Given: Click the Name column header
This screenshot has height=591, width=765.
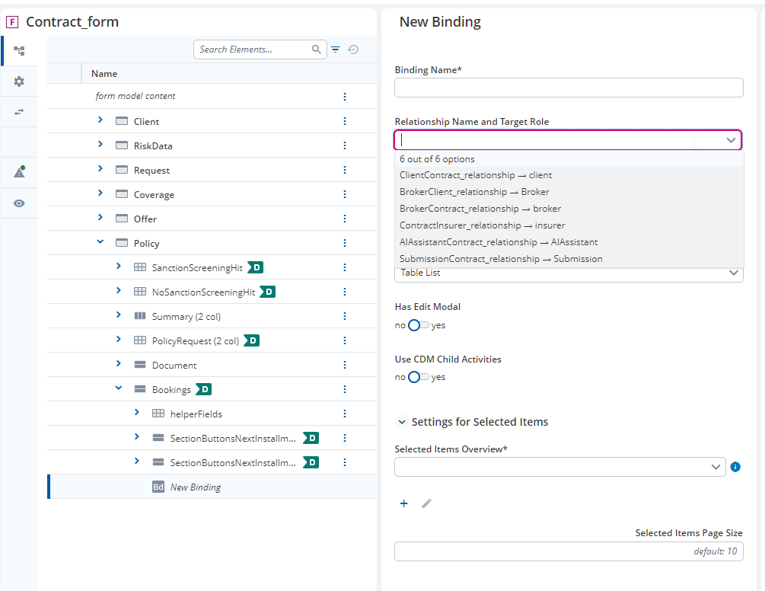Looking at the screenshot, I should 104,74.
